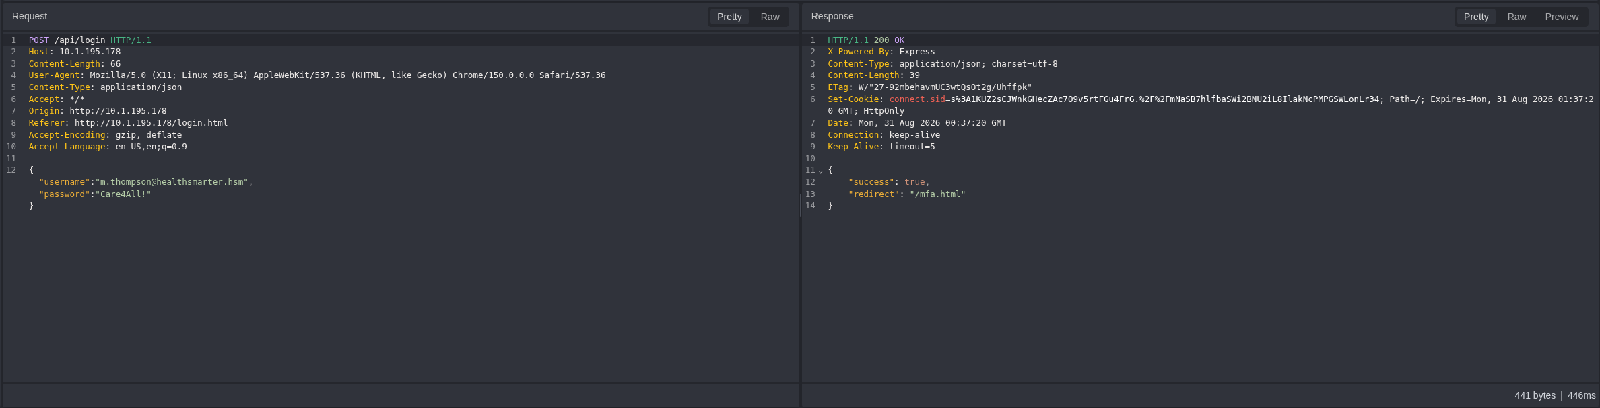Image resolution: width=1600 pixels, height=408 pixels.
Task: Click the Accept: */* header
Action: (x=57, y=99)
